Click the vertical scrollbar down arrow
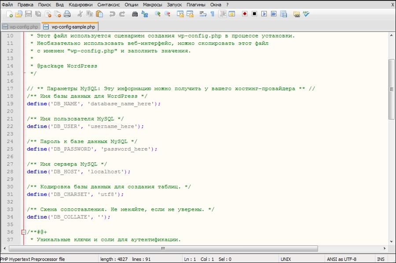This screenshot has height=263, width=396. (x=392, y=241)
